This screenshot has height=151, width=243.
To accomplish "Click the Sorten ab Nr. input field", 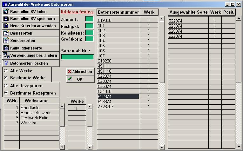I will click(77, 57).
